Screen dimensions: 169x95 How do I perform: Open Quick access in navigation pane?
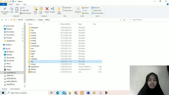tap(10, 26)
